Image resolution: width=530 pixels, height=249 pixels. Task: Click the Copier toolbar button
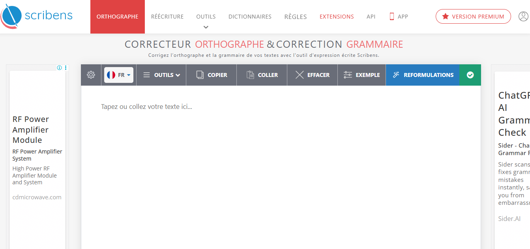coord(212,75)
